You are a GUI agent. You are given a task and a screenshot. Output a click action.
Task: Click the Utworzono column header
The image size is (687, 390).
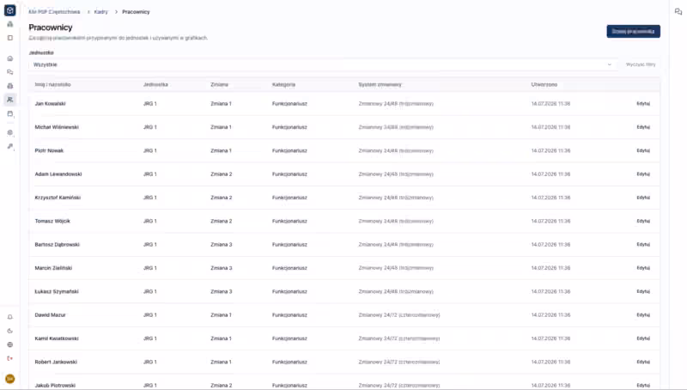click(544, 84)
